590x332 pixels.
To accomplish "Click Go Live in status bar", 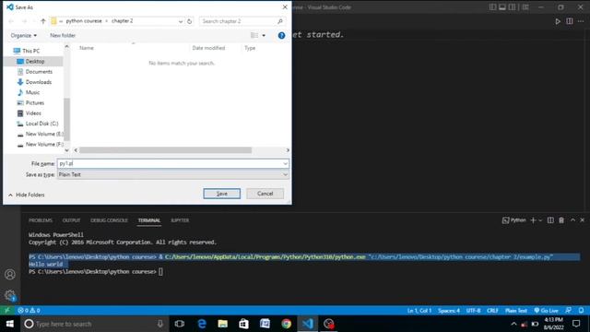I will [546, 311].
